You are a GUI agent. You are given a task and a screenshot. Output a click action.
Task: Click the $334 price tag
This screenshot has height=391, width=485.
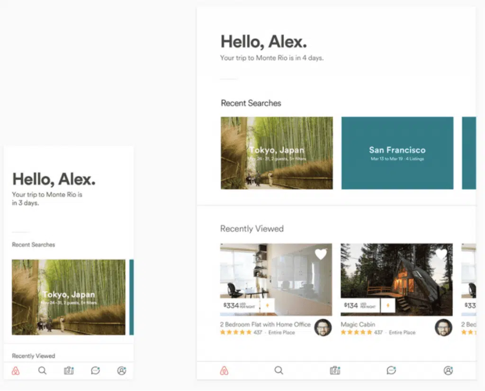240,306
